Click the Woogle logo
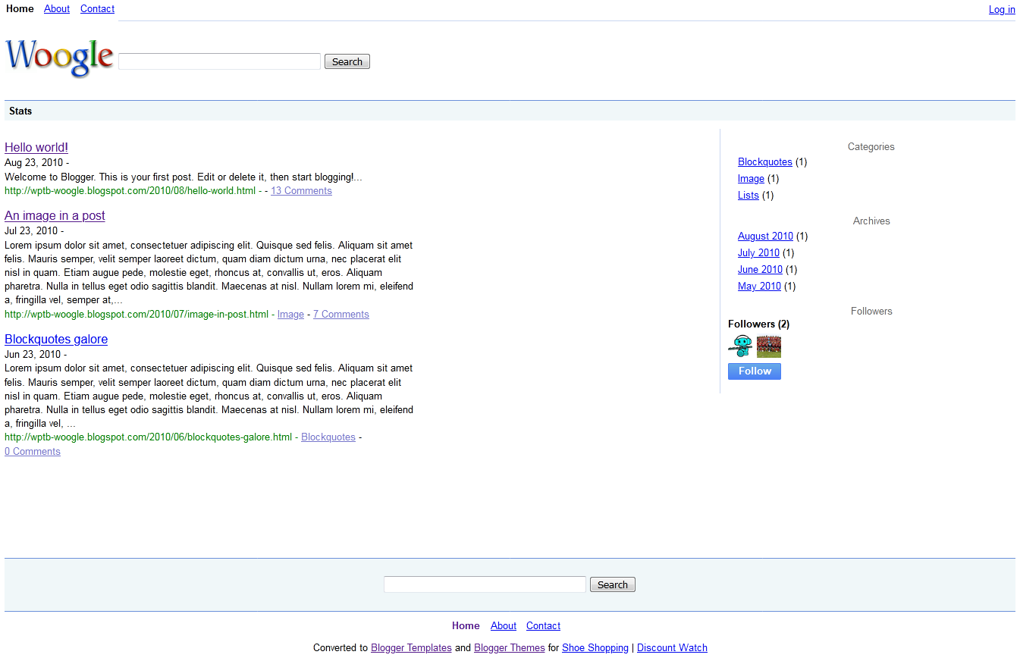 tap(59, 58)
